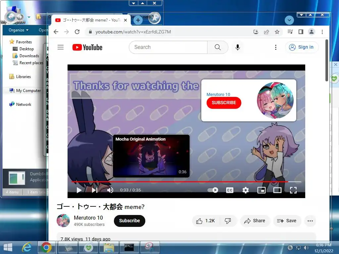Image resolution: width=339 pixels, height=254 pixels.
Task: Close the YouTube tab
Action: pos(125,20)
